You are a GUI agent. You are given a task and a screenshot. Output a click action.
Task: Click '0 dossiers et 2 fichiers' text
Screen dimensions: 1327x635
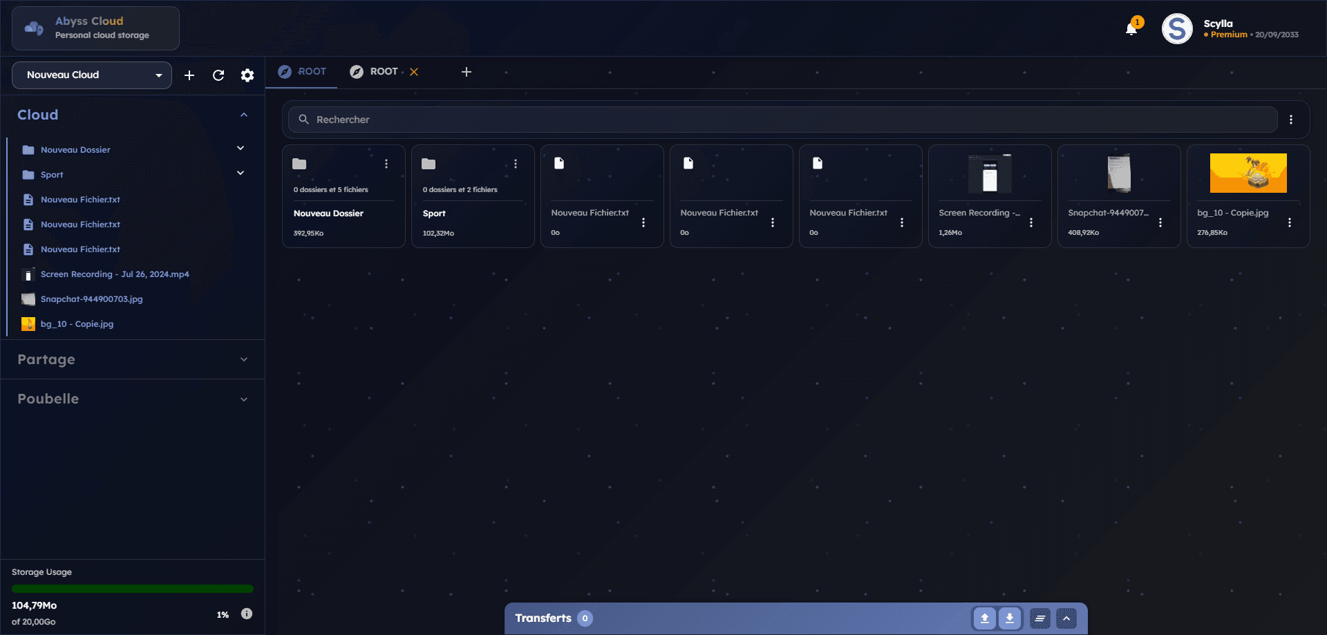(x=460, y=189)
